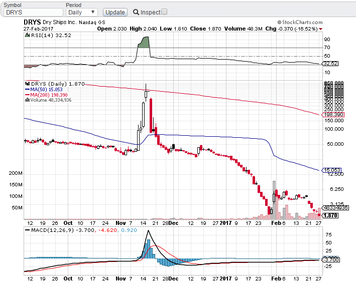Viewport: 356px width, 286px height.
Task: Click the Dry Ships Inc. company name
Action: click(x=59, y=22)
